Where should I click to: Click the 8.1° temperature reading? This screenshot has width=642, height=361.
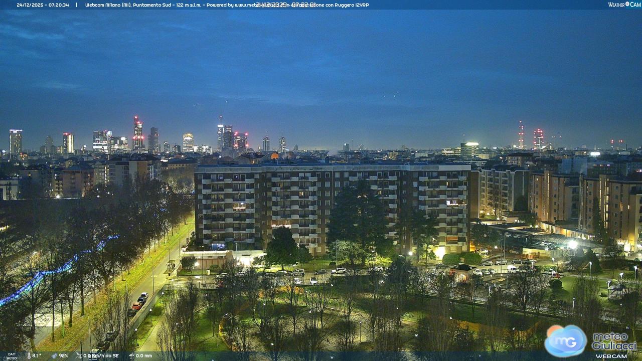pyautogui.click(x=37, y=355)
